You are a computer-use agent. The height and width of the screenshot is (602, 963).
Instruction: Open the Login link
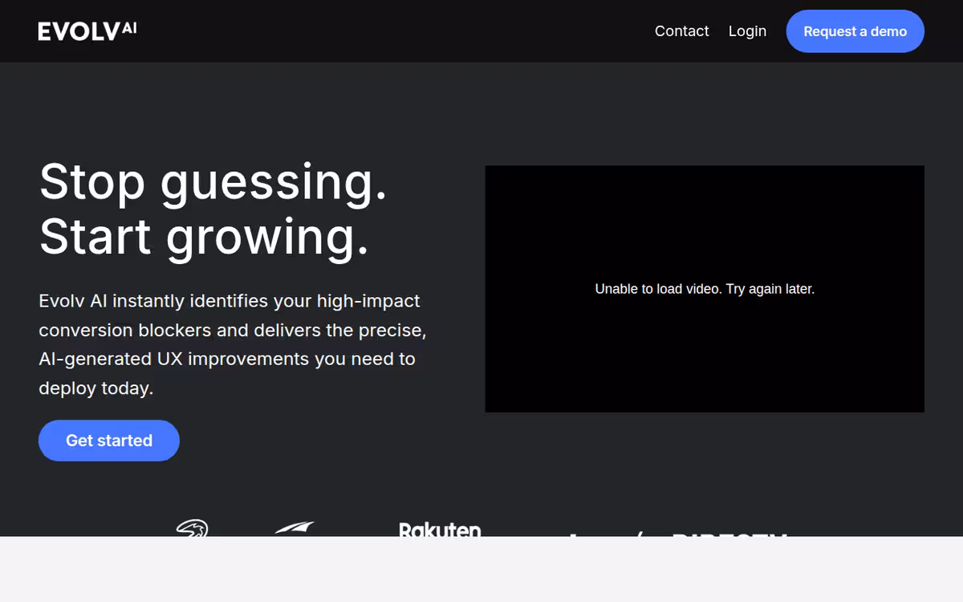(x=747, y=31)
